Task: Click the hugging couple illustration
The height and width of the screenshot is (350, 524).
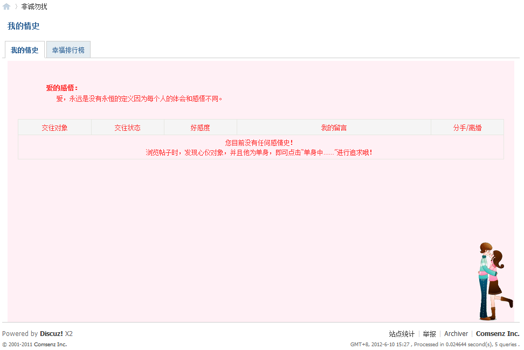Action: tap(495, 281)
